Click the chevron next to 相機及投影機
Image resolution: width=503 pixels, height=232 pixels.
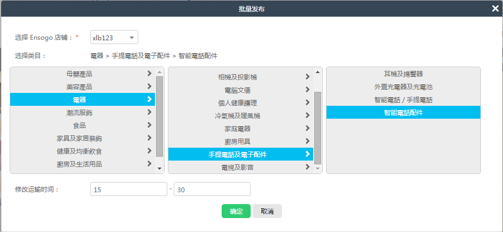tap(307, 77)
